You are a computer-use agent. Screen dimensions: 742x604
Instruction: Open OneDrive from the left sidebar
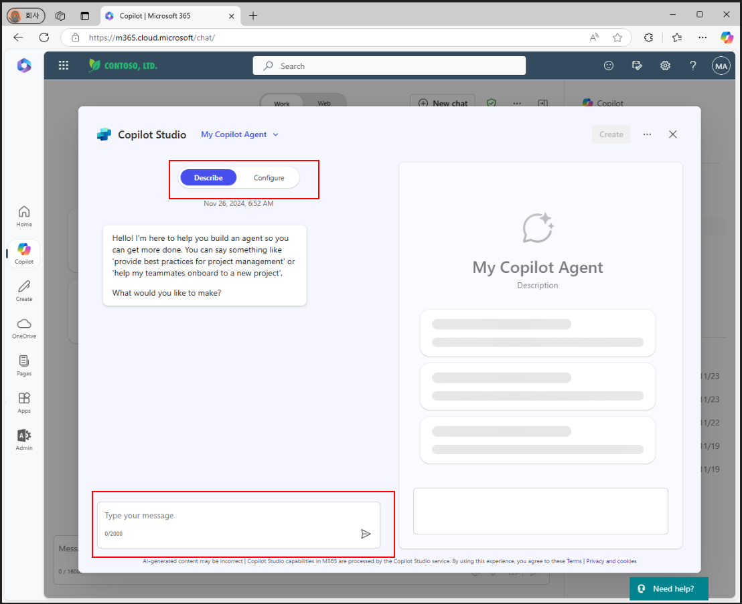pos(24,328)
